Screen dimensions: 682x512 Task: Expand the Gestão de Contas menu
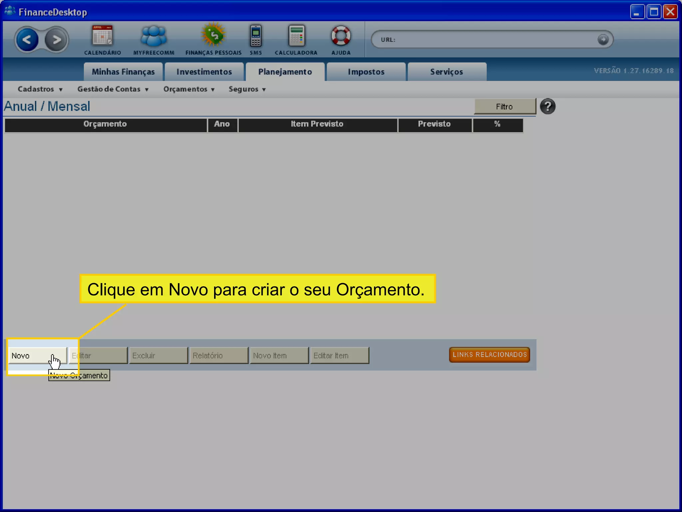(x=113, y=89)
